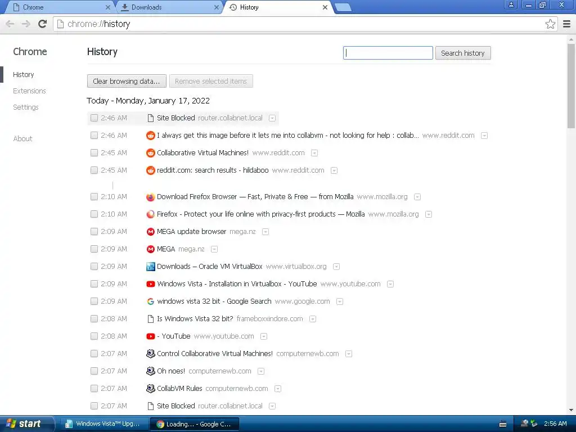Click the page icon beside 2:46 AM Site Blocked
Image resolution: width=576 pixels, height=432 pixels.
(151, 118)
